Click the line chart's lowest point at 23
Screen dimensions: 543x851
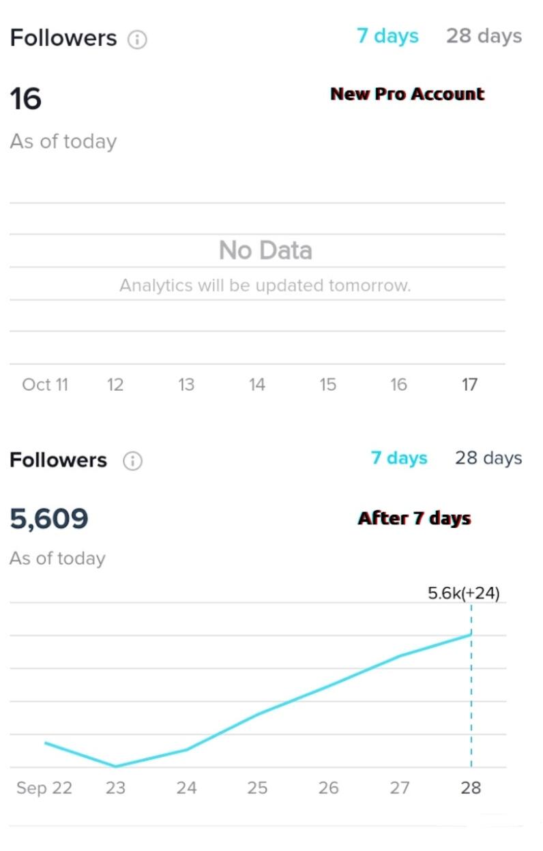pyautogui.click(x=115, y=766)
